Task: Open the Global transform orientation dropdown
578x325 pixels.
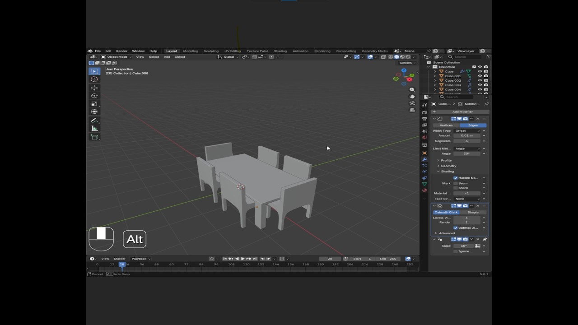Action: [228, 57]
